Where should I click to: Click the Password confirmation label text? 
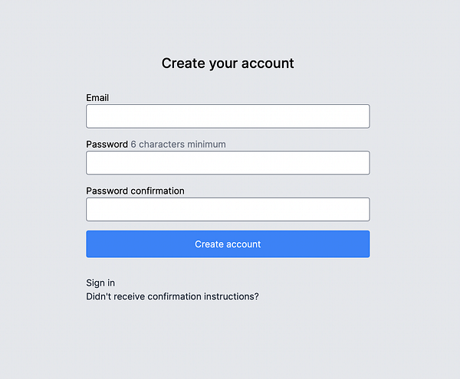[135, 191]
